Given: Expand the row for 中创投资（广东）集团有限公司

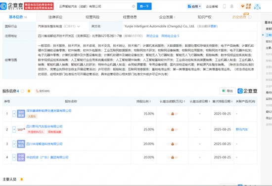Looking at the screenshot, I should [x=14, y=157].
